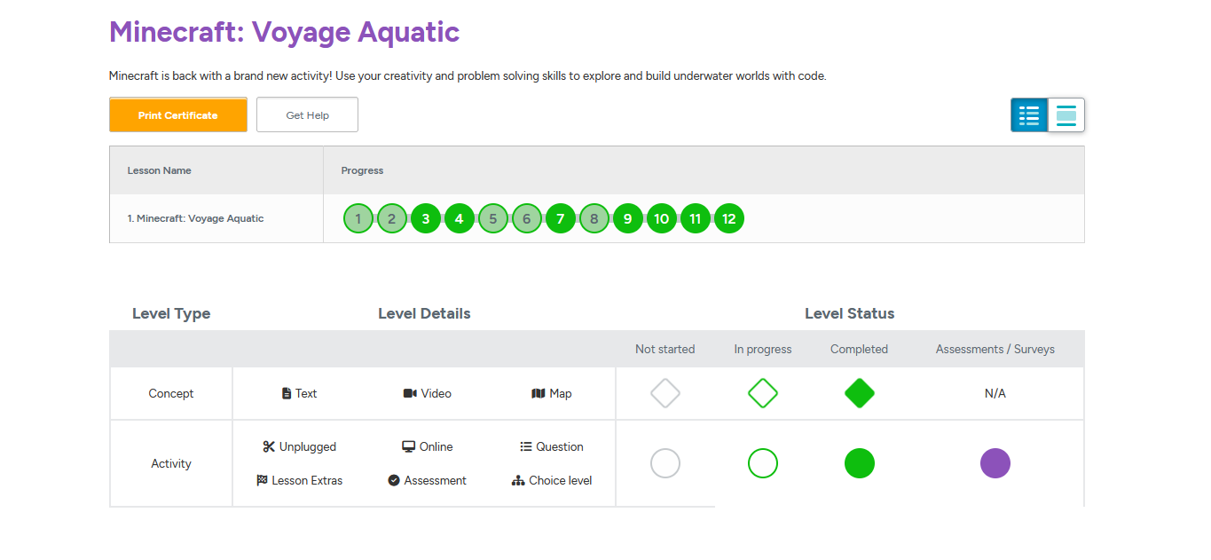Image resolution: width=1211 pixels, height=560 pixels.
Task: Click the in progress activity circle
Action: pos(763,463)
